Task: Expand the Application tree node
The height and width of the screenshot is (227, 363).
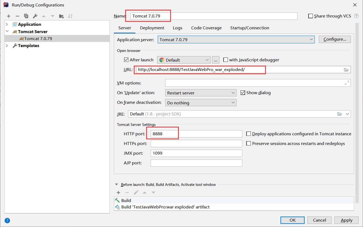Action: click(7, 24)
